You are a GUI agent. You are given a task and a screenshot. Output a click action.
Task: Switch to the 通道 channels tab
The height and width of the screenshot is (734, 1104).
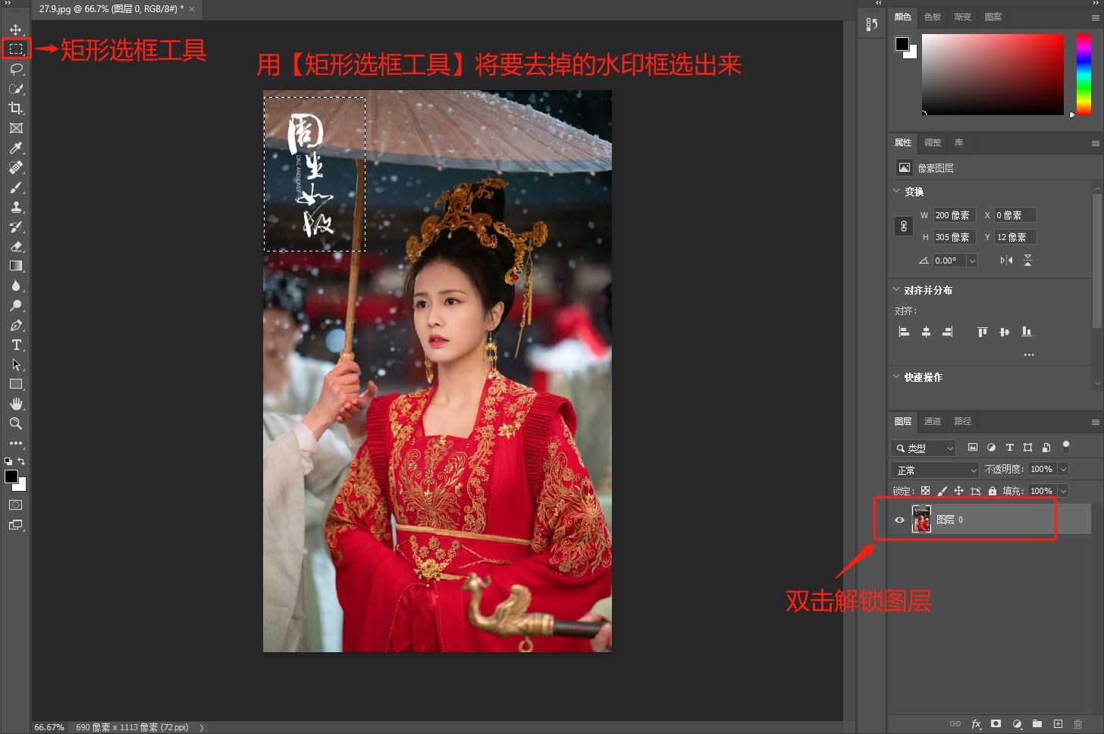(932, 421)
